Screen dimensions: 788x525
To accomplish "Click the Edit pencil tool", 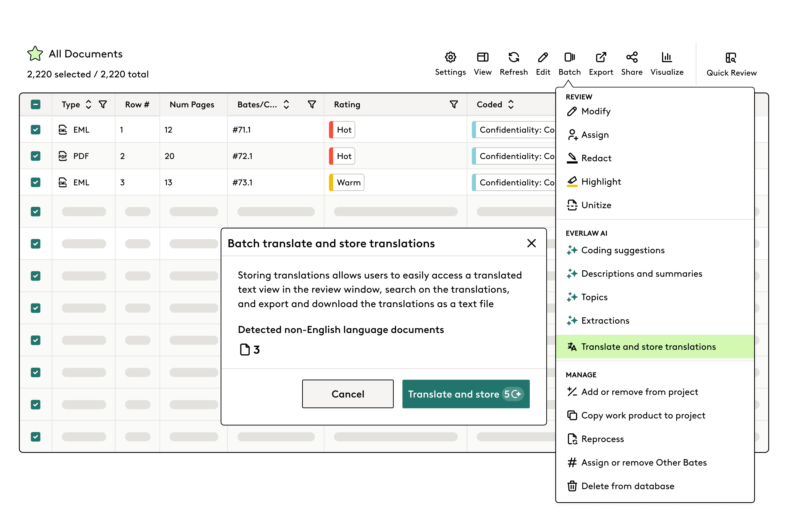I will pyautogui.click(x=543, y=64).
